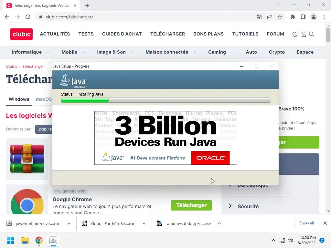Close the Télécharger des Logiciels tab
This screenshot has height=248, width=331.
pyautogui.click(x=75, y=6)
